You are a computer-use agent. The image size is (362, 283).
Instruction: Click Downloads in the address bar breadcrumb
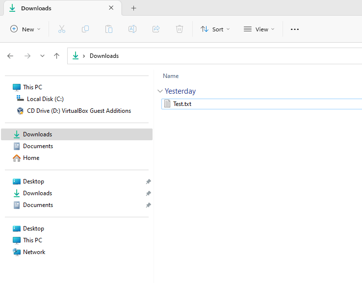pos(104,56)
